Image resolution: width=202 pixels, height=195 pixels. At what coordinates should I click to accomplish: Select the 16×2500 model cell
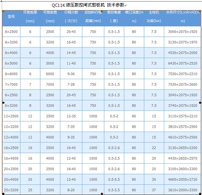tap(12, 148)
